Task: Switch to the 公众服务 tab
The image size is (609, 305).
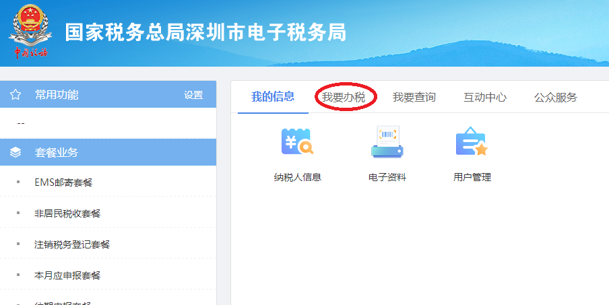Action: coord(555,97)
